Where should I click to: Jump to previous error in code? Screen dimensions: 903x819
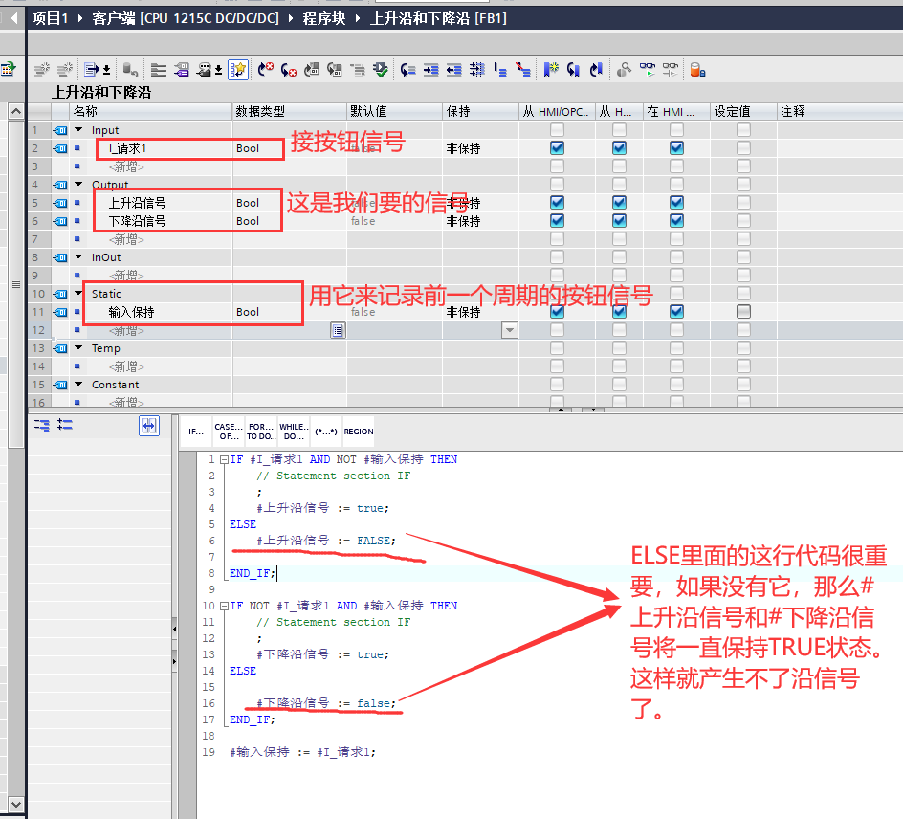[x=265, y=71]
